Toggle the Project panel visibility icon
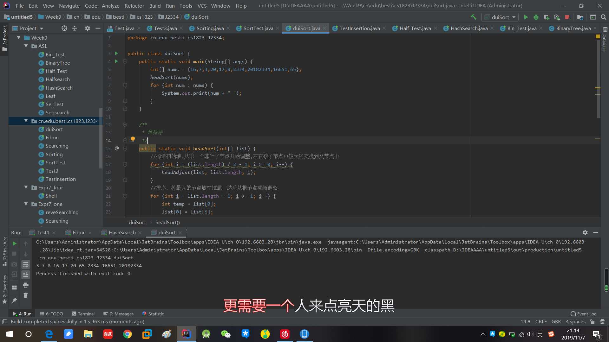 (x=97, y=28)
